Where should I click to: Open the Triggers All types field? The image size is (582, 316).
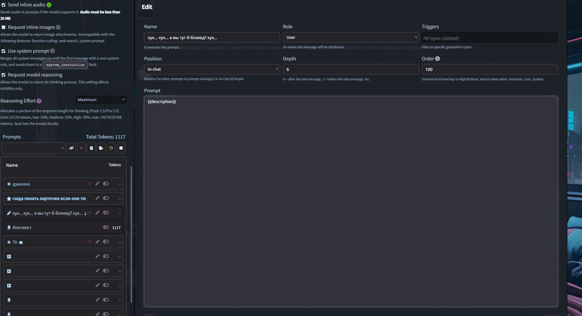tap(489, 38)
